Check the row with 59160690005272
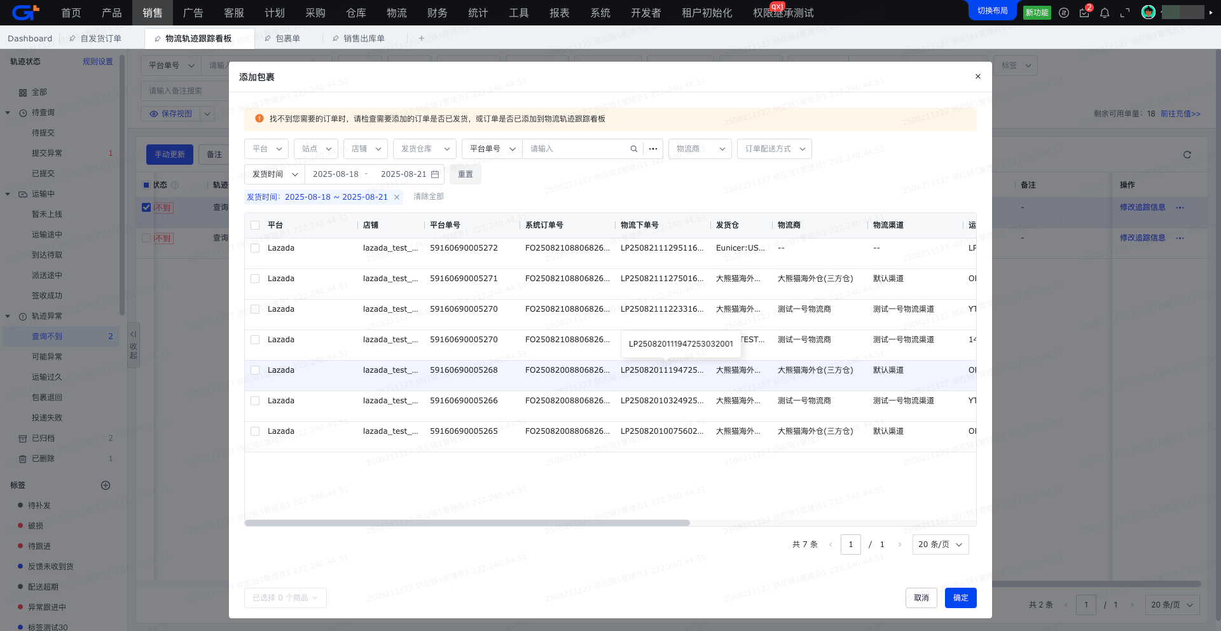 click(x=255, y=248)
